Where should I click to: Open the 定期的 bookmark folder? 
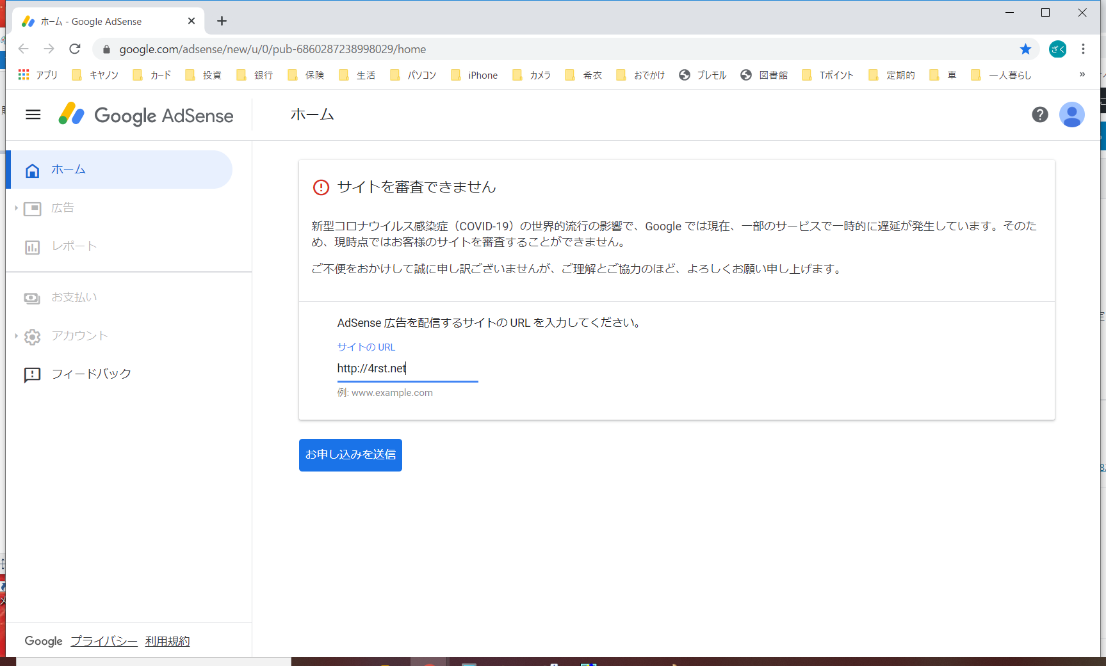pos(891,75)
